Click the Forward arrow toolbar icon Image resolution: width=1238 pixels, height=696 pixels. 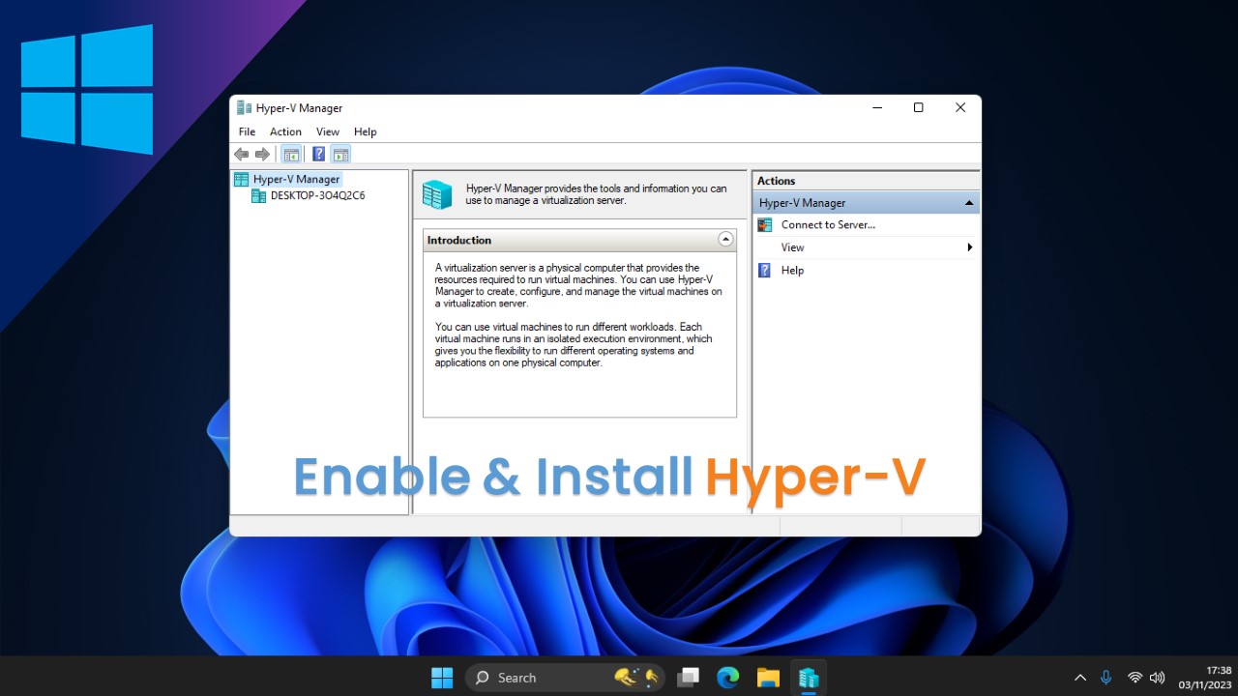[x=262, y=155]
